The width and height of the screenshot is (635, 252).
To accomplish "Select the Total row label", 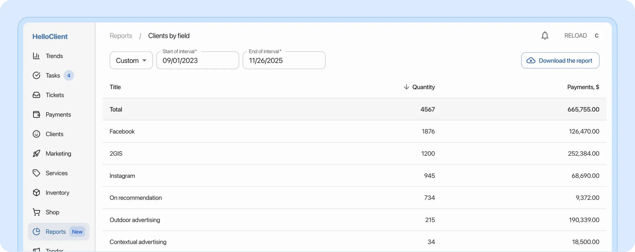I will click(116, 109).
